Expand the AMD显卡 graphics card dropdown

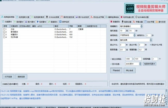point(140,64)
